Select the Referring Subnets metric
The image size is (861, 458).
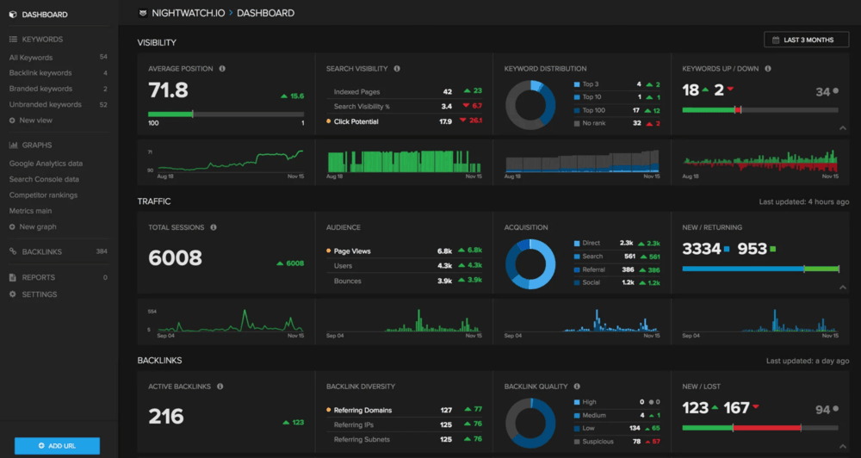click(405, 439)
